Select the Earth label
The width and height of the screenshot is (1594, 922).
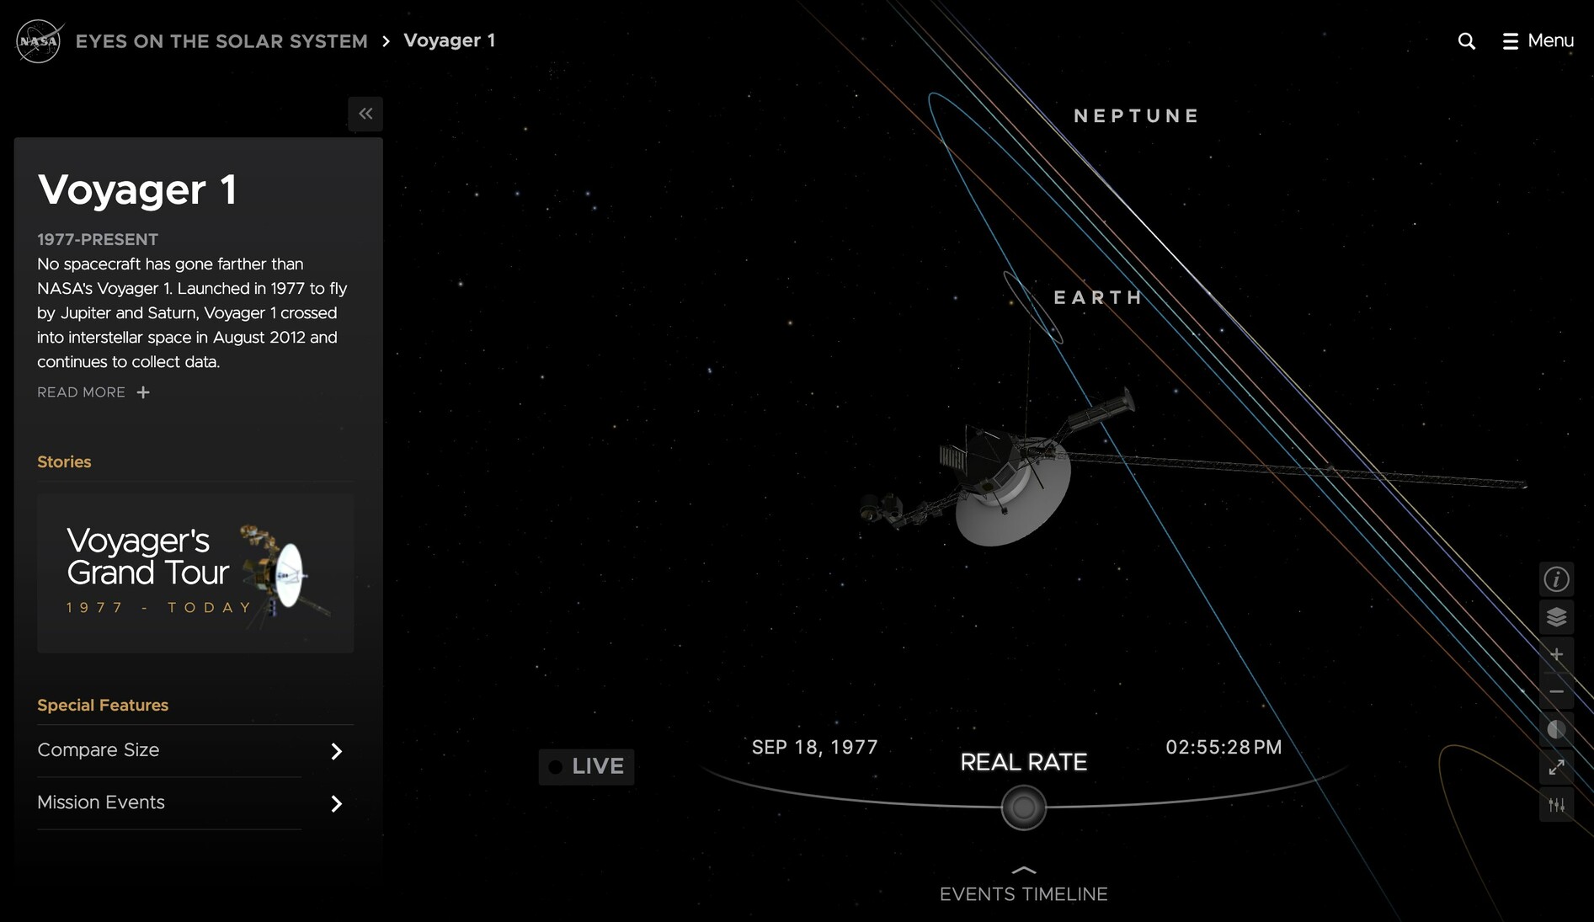[1098, 298]
